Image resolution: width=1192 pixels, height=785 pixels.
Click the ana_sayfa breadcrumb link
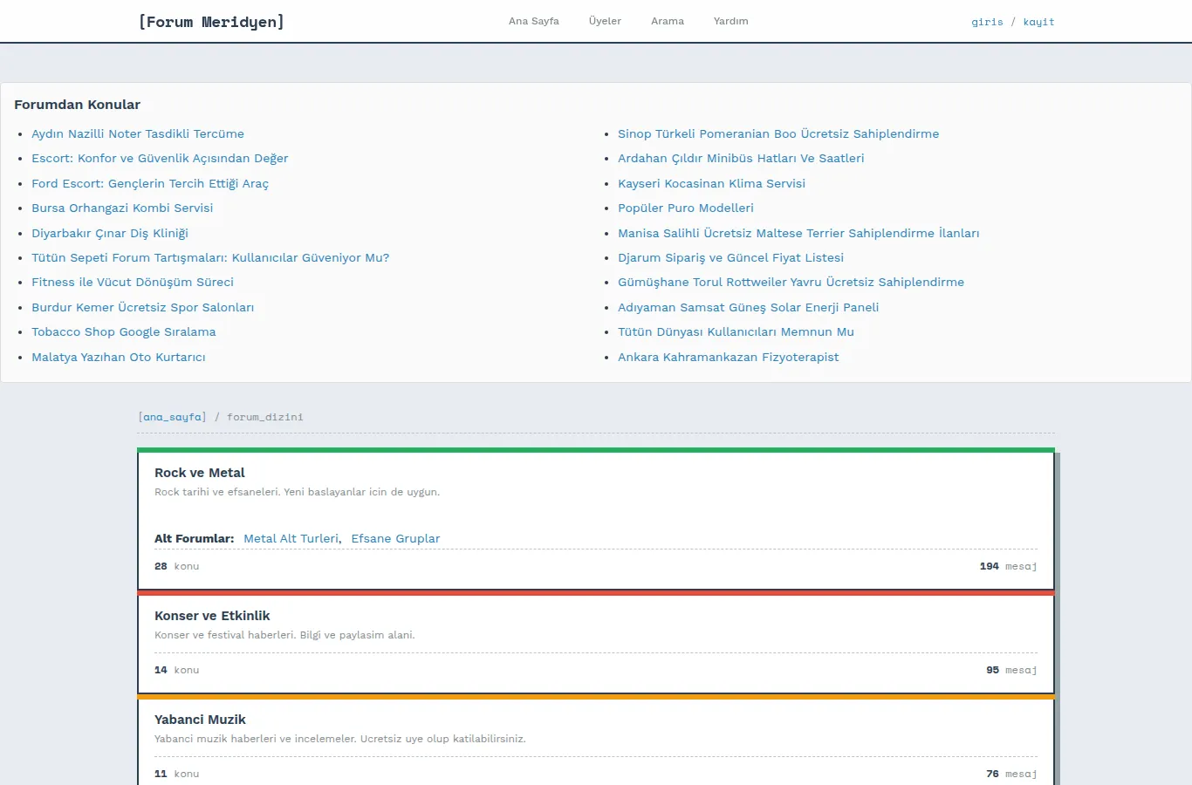[x=173, y=417]
